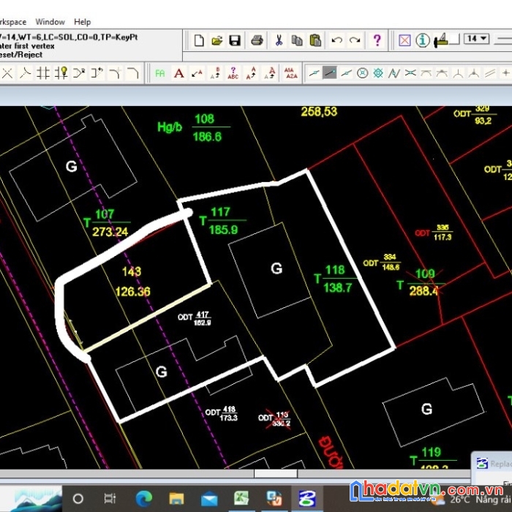Redo the last undone action

[x=355, y=40]
